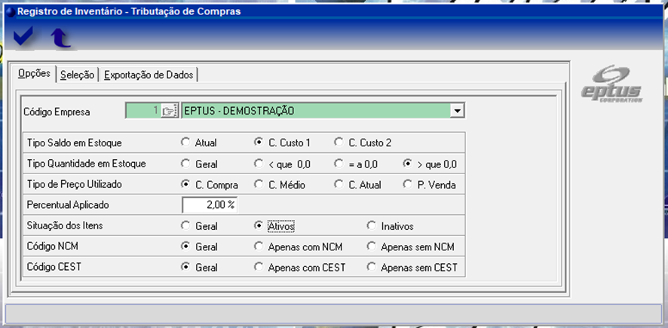
Task: Switch to the Seleção tab
Action: 77,75
